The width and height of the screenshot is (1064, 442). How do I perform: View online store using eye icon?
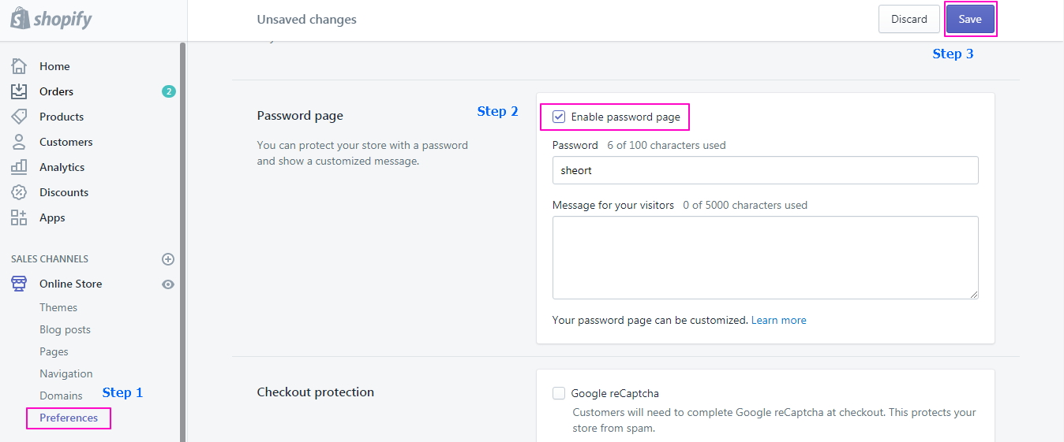[x=167, y=284]
